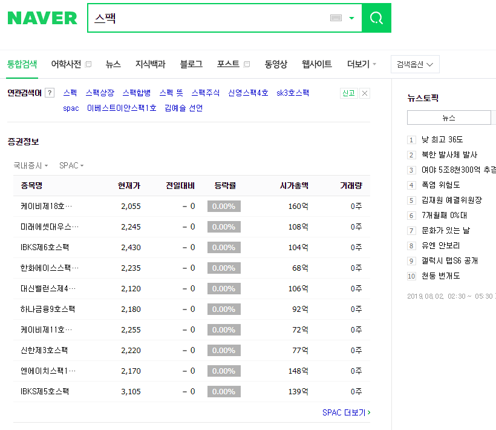Click related search 이베스트이안스팩1호
The width and height of the screenshot is (496, 430).
coord(122,108)
